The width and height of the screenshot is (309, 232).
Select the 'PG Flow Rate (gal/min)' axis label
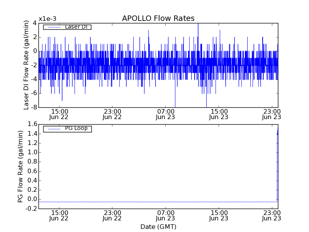click(x=20, y=167)
